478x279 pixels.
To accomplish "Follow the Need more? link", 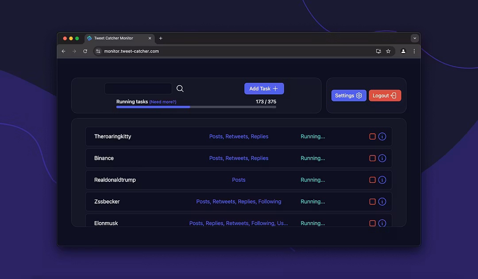I will tap(163, 102).
